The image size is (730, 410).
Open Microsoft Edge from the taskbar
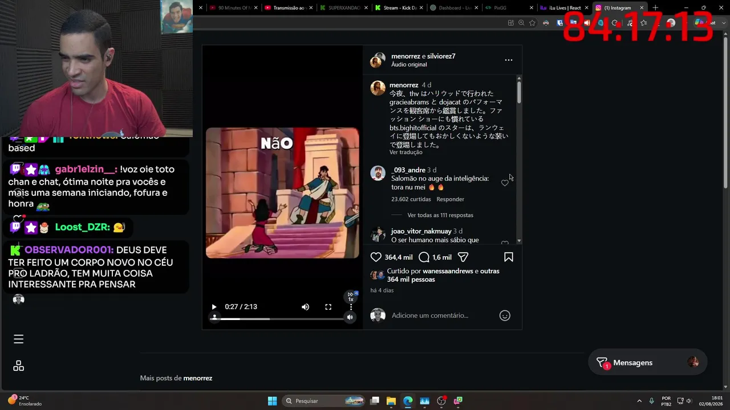coord(408,401)
